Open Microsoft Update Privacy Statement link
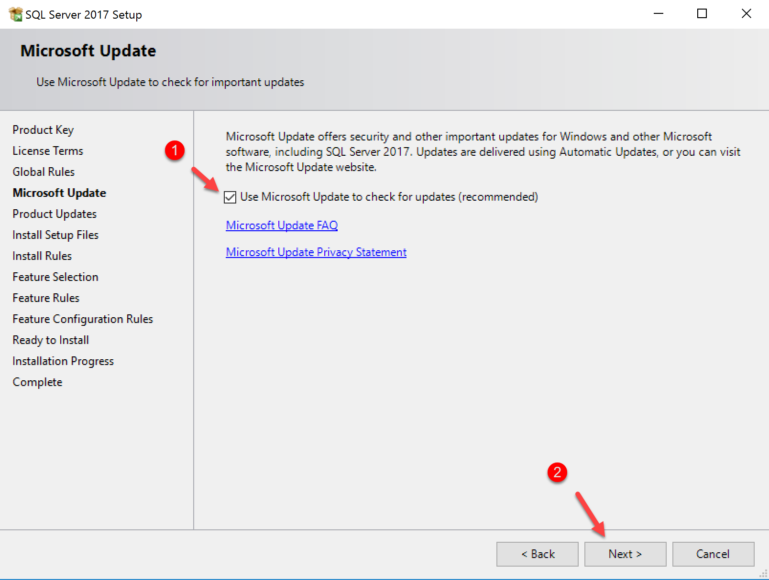The image size is (769, 580). click(x=316, y=252)
